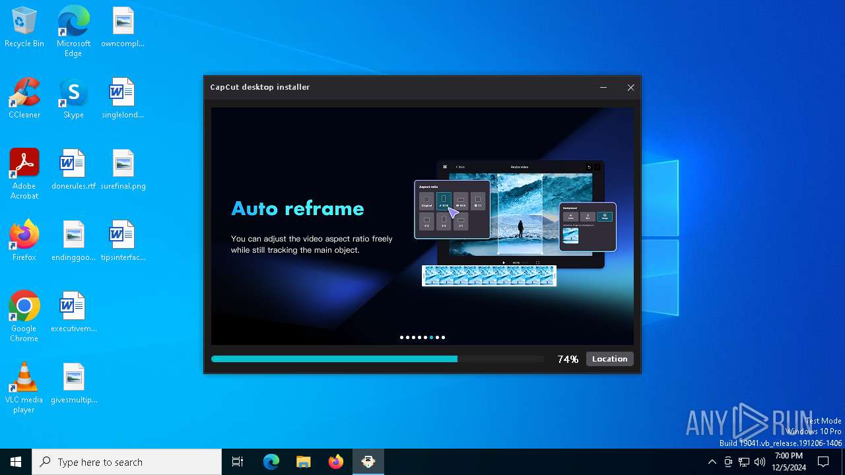845x475 pixels.
Task: Open Task View on the taskbar
Action: click(238, 462)
